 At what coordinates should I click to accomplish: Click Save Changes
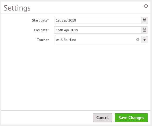(x=131, y=118)
